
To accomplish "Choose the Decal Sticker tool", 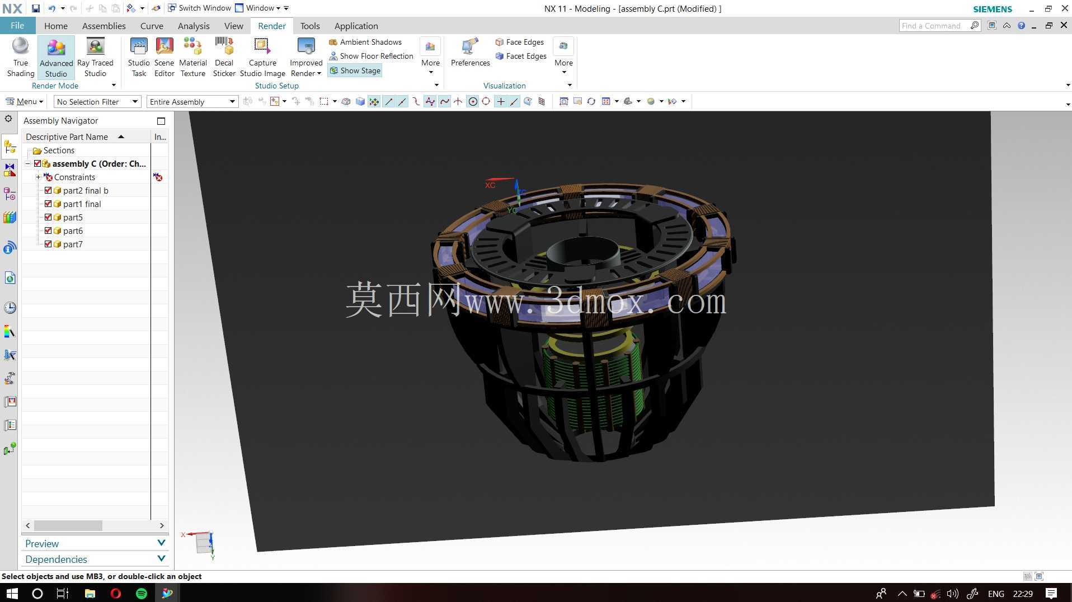I will (224, 57).
